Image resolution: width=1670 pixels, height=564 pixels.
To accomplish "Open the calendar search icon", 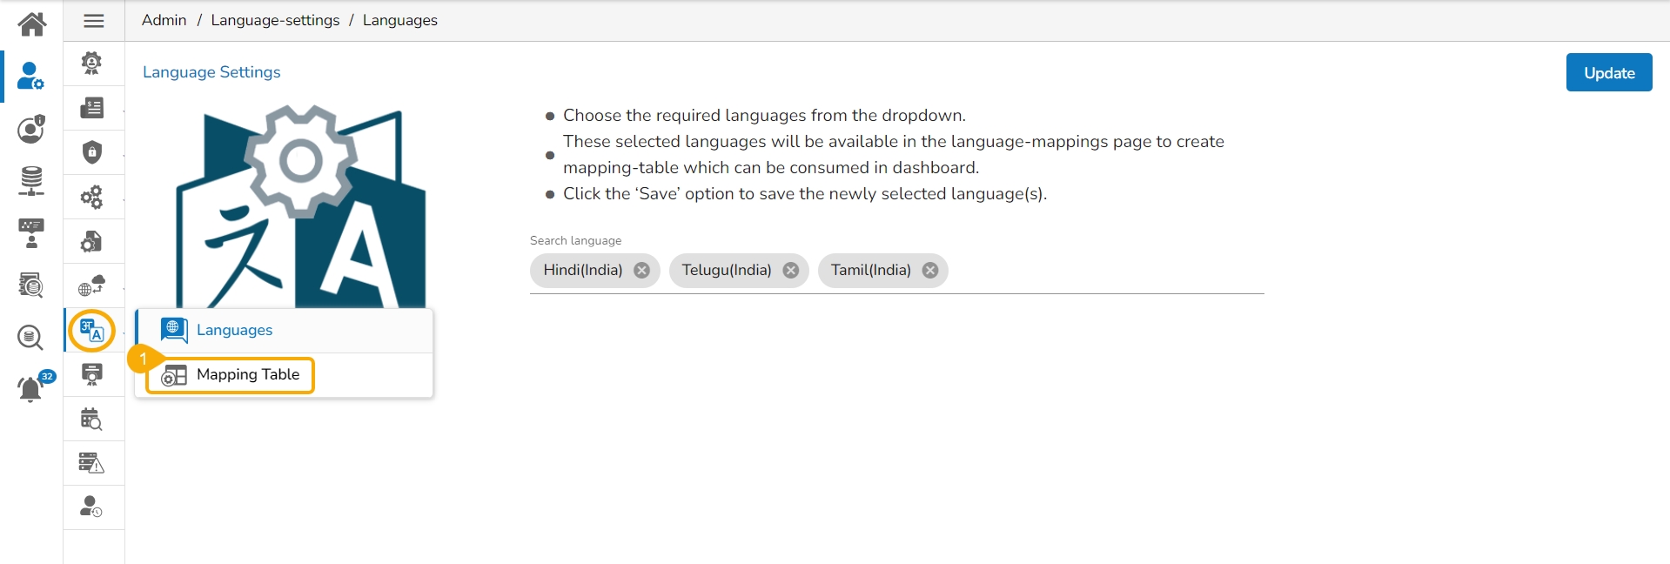I will tap(91, 419).
